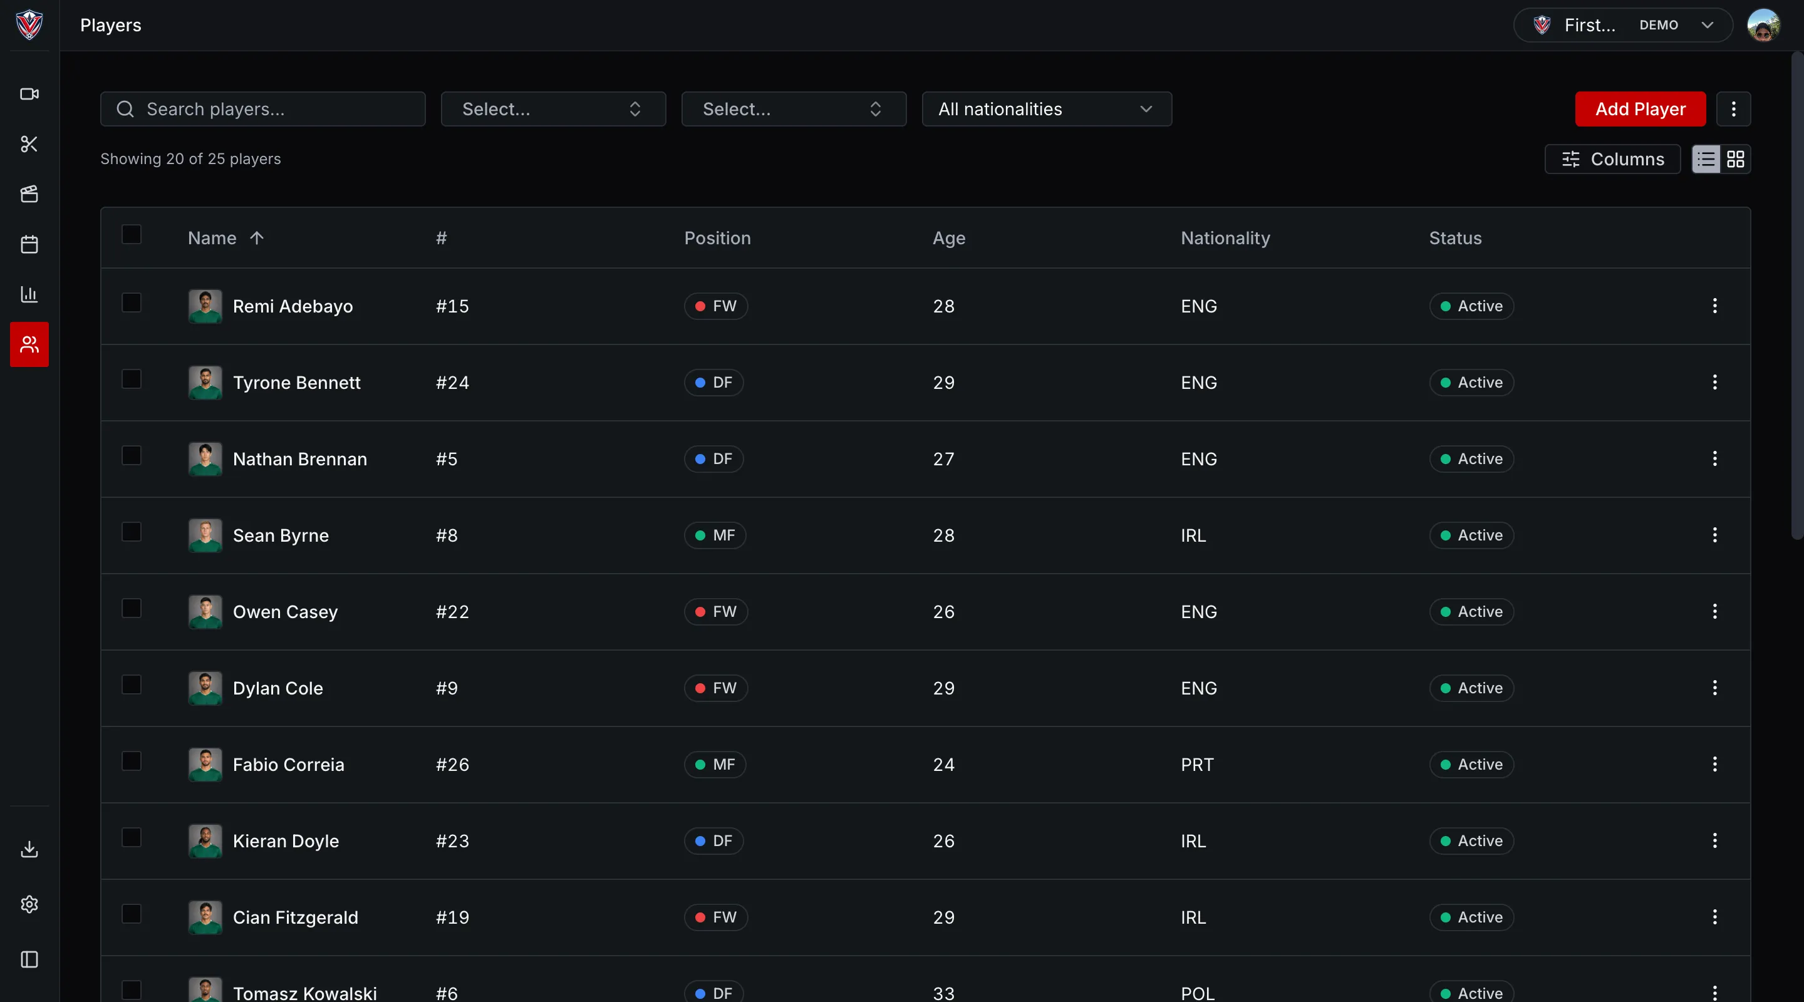The width and height of the screenshot is (1804, 1002).
Task: Sort by the Nationality column header
Action: click(x=1226, y=238)
